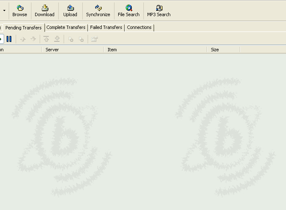Move selected transfer up one position
This screenshot has width=286, height=210.
(23, 39)
